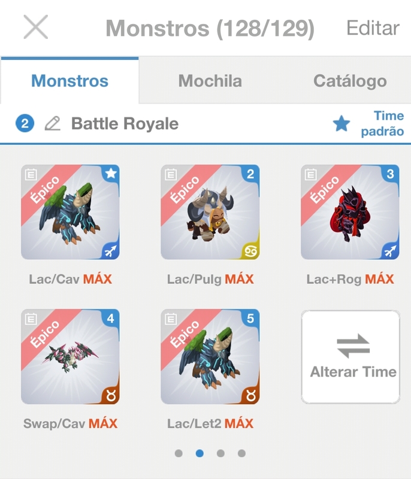Open notes icon on Lac/Cav monster card
Viewport: 411px width, 479px height.
click(31, 175)
